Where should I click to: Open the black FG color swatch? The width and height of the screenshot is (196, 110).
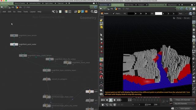tap(131, 13)
